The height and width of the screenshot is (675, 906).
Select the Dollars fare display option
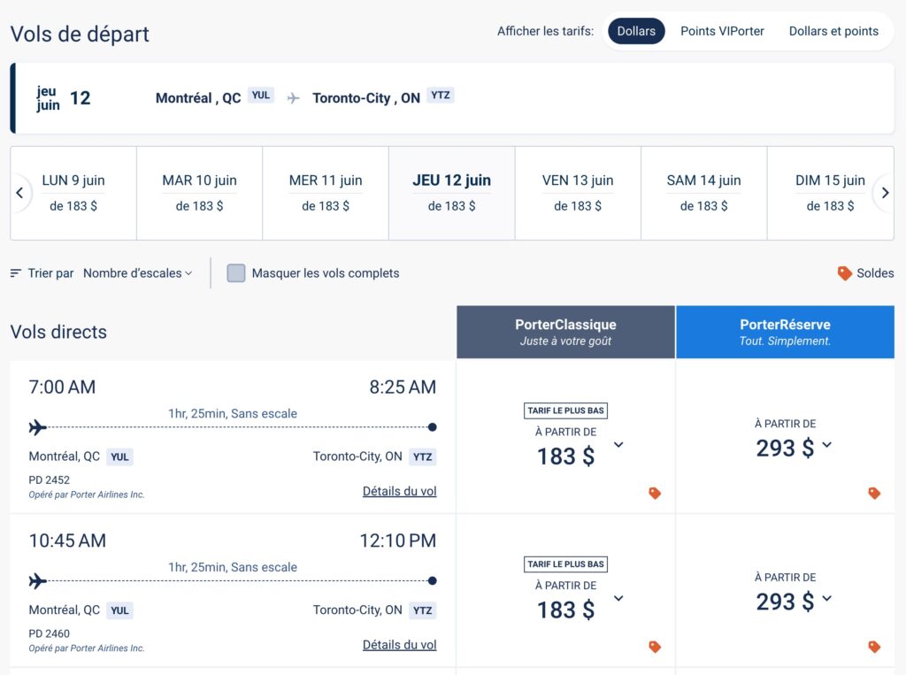[636, 31]
